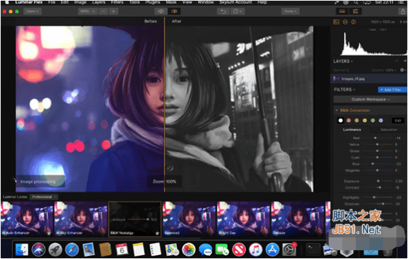Switch to the Saturation tab

pyautogui.click(x=389, y=129)
